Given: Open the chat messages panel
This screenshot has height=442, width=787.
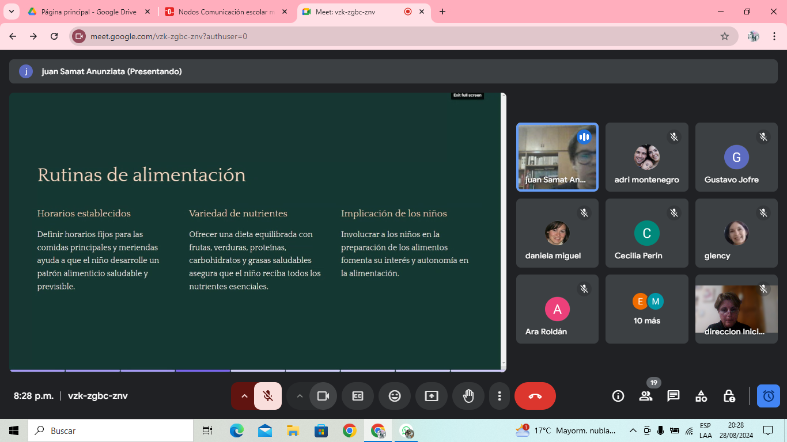Looking at the screenshot, I should point(673,396).
